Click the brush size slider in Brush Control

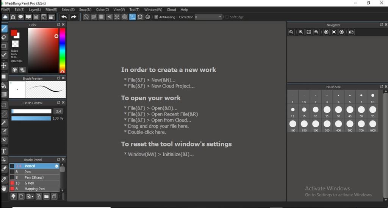point(31,111)
